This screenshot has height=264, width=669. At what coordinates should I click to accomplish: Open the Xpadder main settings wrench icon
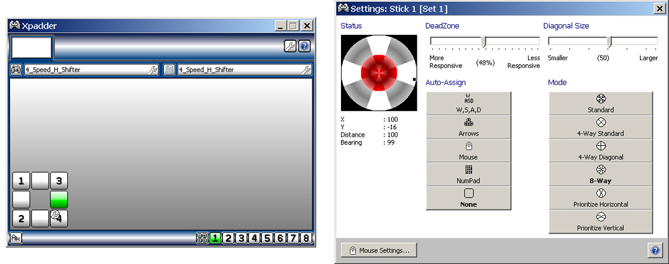pyautogui.click(x=290, y=46)
